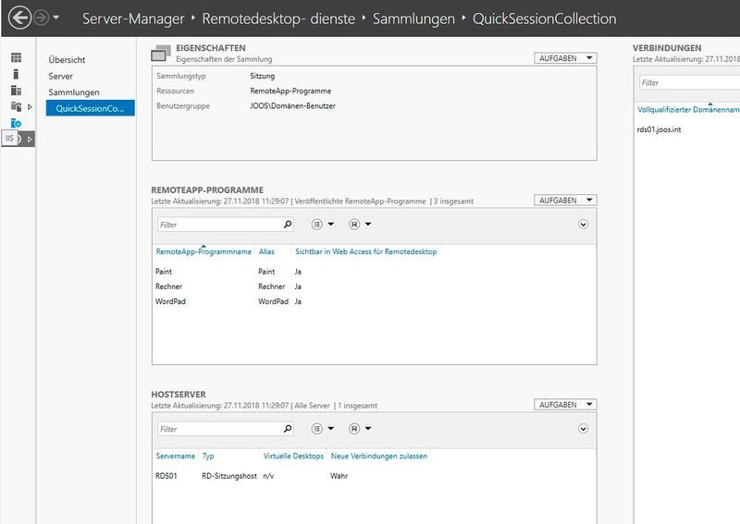Click Server-Manager in the breadcrumb
Screen dimensions: 740x524
(133, 18)
